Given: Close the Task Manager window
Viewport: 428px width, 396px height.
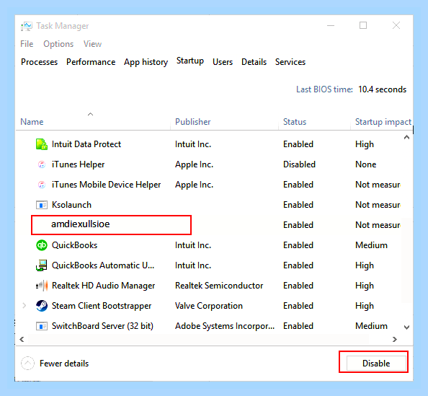Looking at the screenshot, I should click(x=396, y=26).
